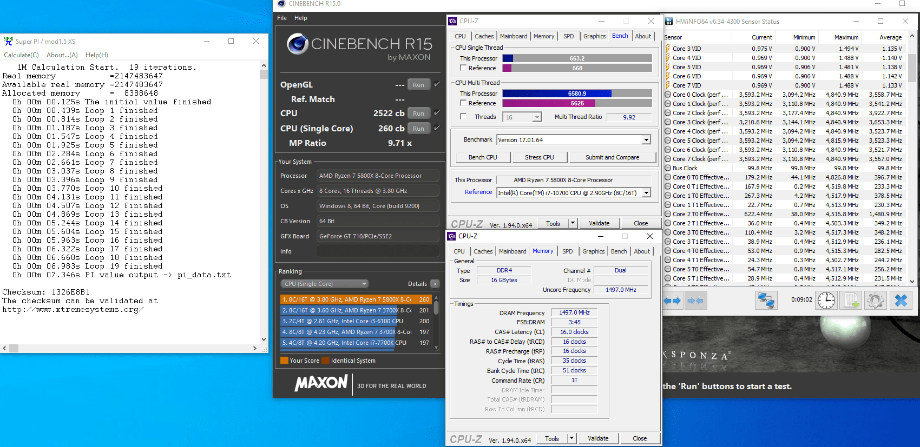Open HWiNFO sensor settings gear icon
The width and height of the screenshot is (920, 447).
point(875,300)
